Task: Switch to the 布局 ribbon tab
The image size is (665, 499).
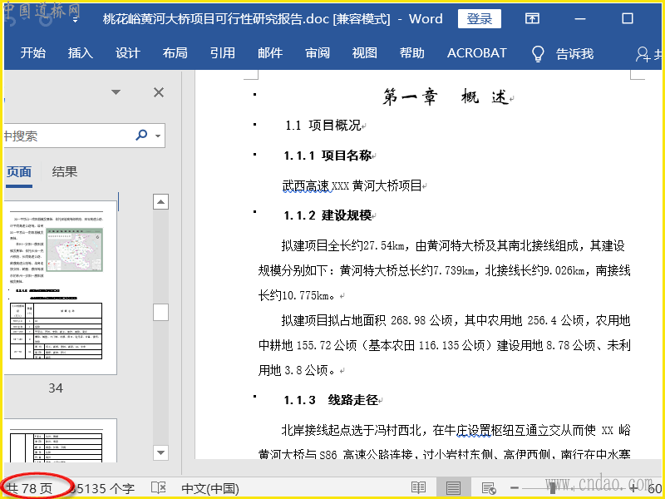Action: tap(175, 53)
